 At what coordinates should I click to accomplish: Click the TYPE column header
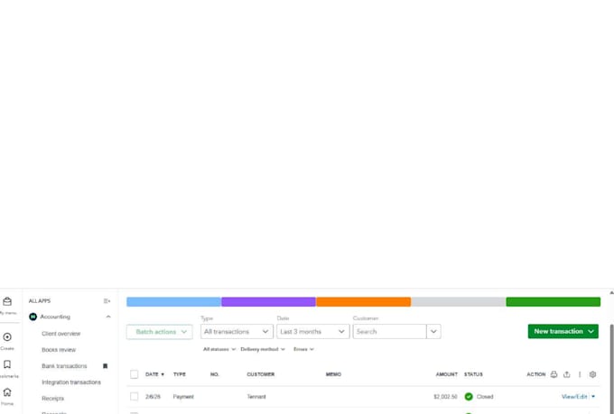click(x=180, y=374)
